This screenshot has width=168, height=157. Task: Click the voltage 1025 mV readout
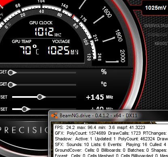(63, 50)
